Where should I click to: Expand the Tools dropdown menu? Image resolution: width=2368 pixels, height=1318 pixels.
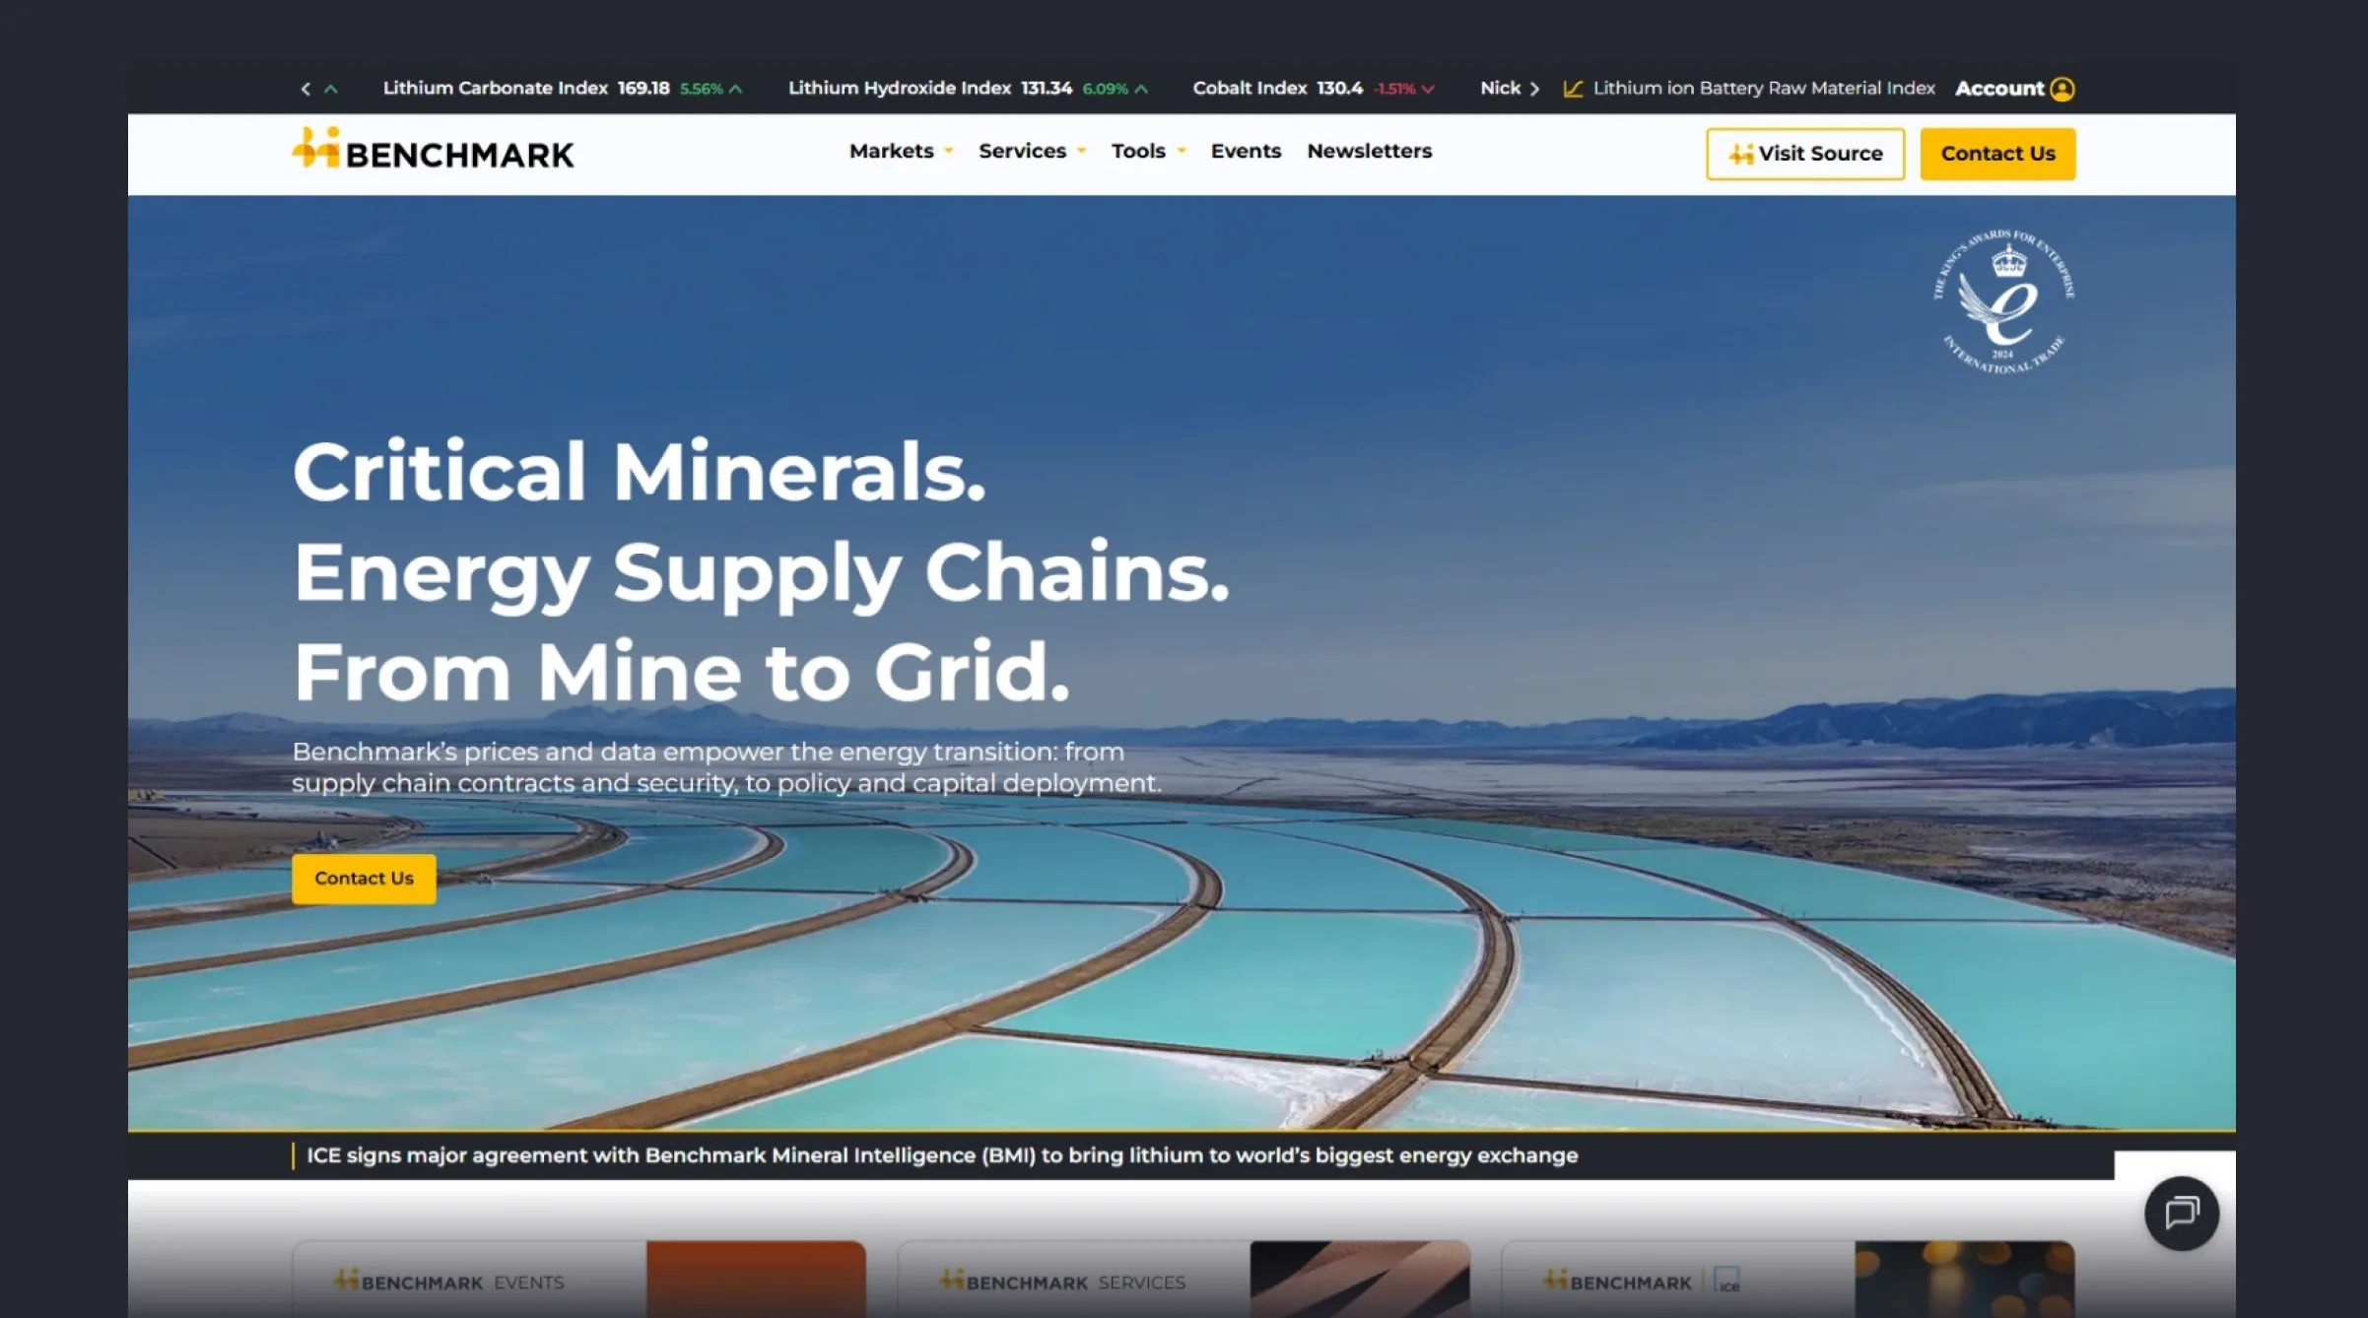tap(1148, 151)
